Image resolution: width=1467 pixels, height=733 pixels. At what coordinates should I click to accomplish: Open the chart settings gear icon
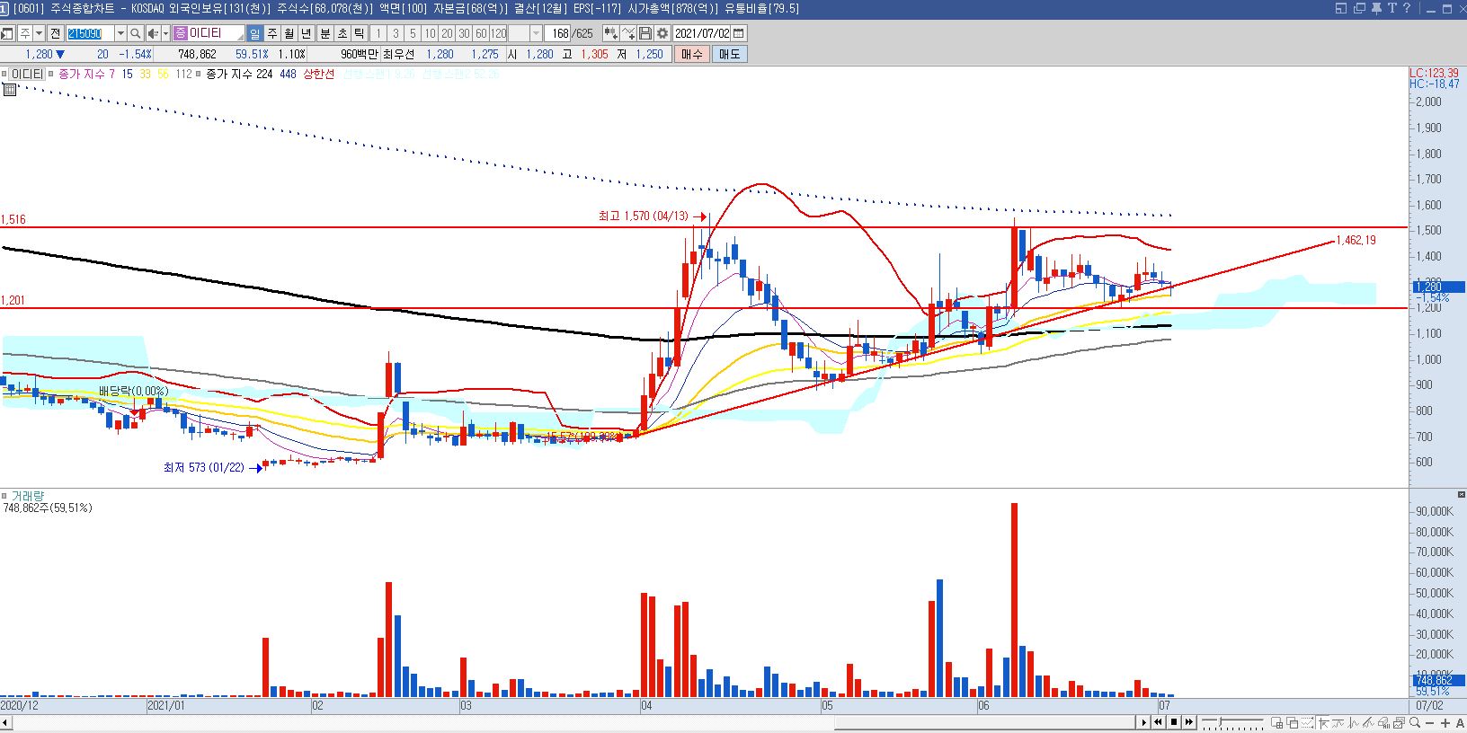click(662, 33)
